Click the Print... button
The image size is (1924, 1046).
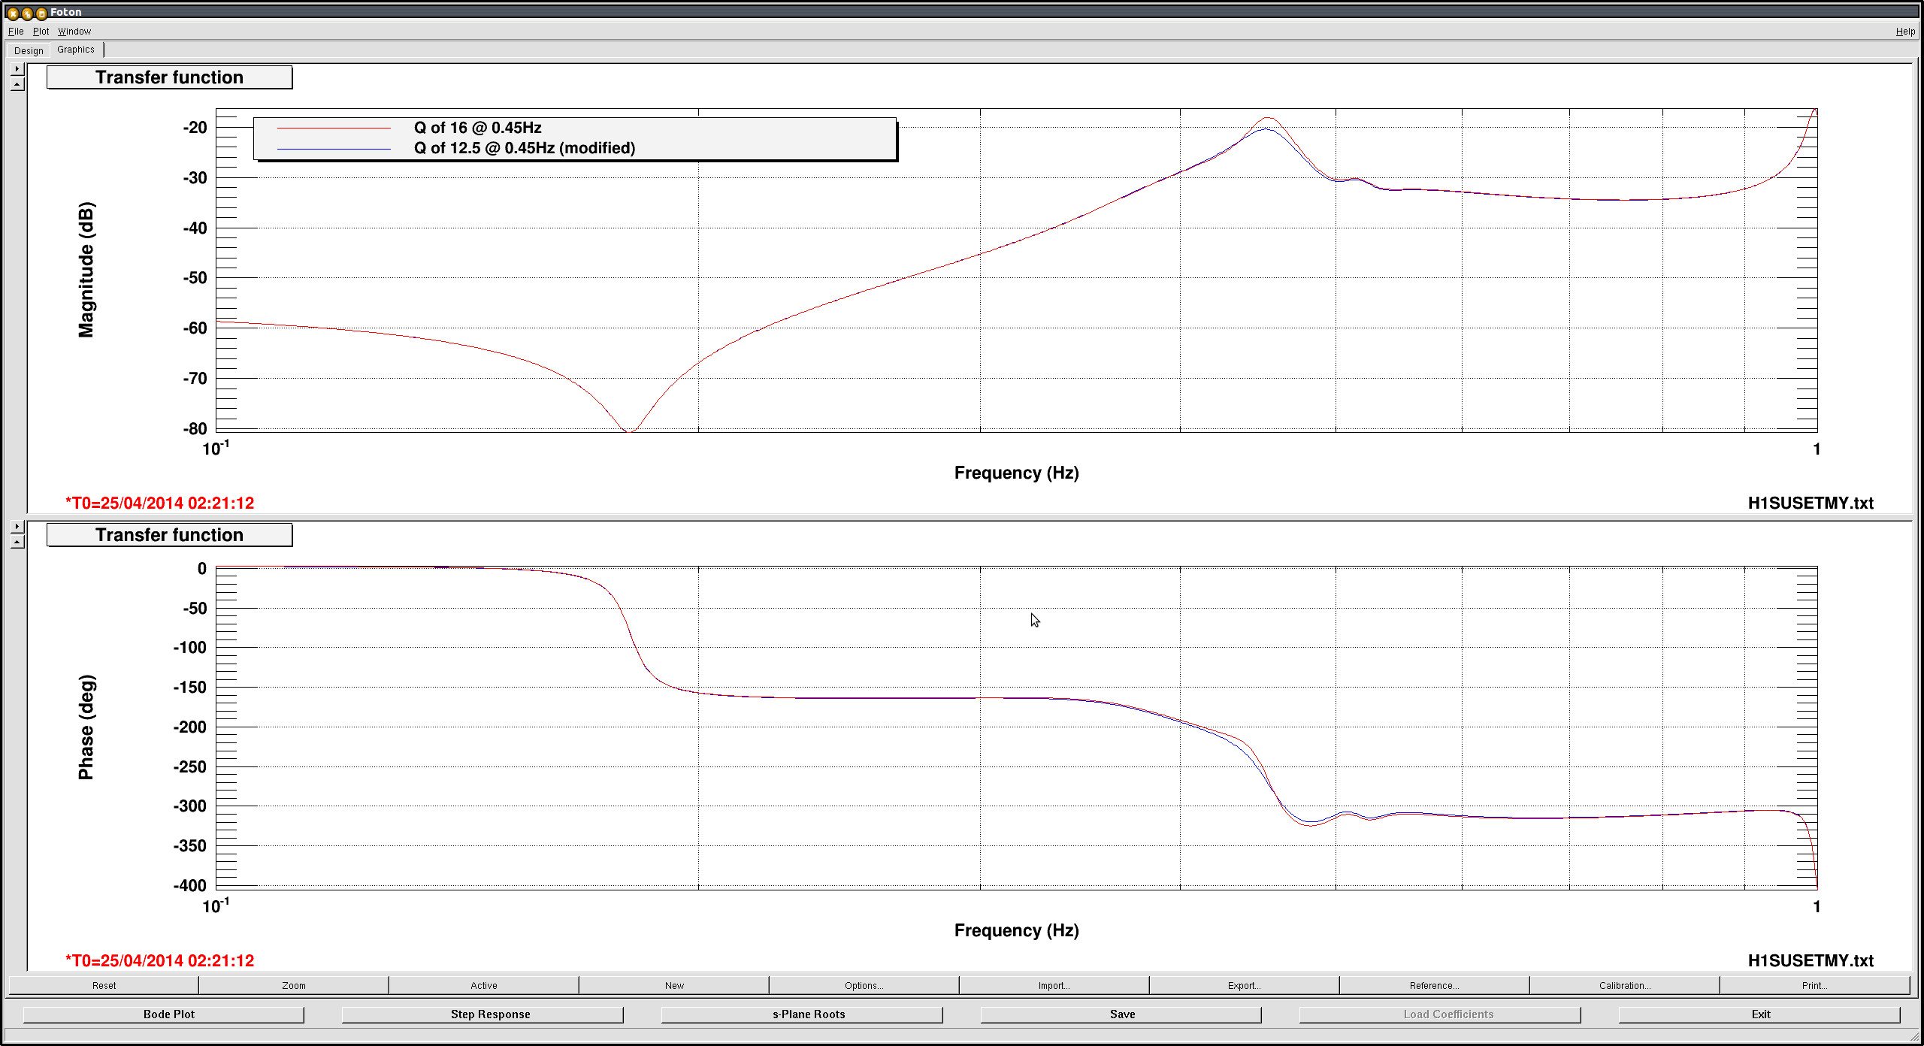pyautogui.click(x=1815, y=985)
